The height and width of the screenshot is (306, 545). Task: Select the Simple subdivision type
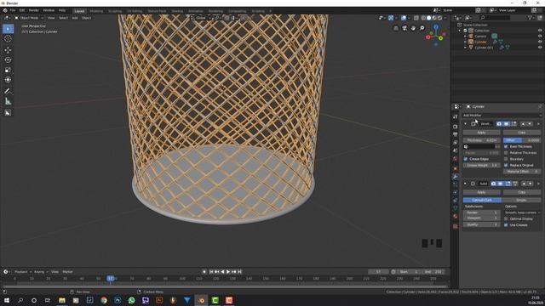coord(521,201)
